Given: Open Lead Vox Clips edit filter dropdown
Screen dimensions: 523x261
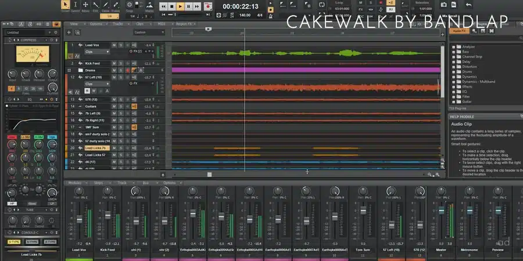Looking at the screenshot, I should tap(97, 52).
